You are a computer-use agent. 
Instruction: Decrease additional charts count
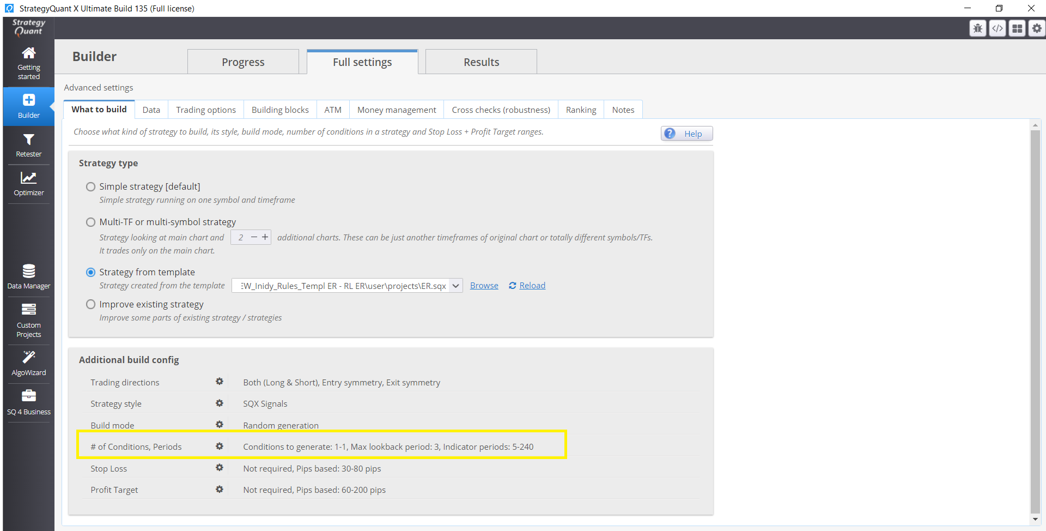coord(254,237)
